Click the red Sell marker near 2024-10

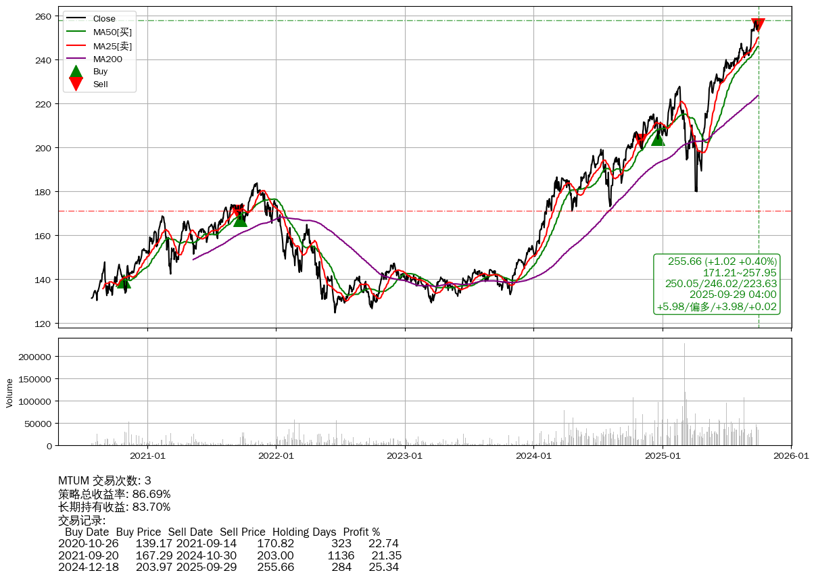pyautogui.click(x=640, y=141)
